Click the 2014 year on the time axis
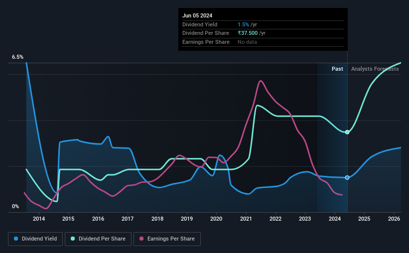 [x=38, y=219]
